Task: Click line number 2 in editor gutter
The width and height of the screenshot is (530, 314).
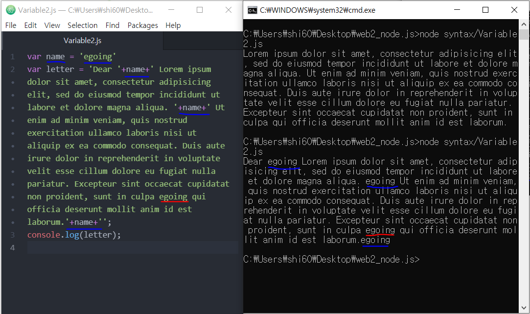Action: (x=13, y=70)
